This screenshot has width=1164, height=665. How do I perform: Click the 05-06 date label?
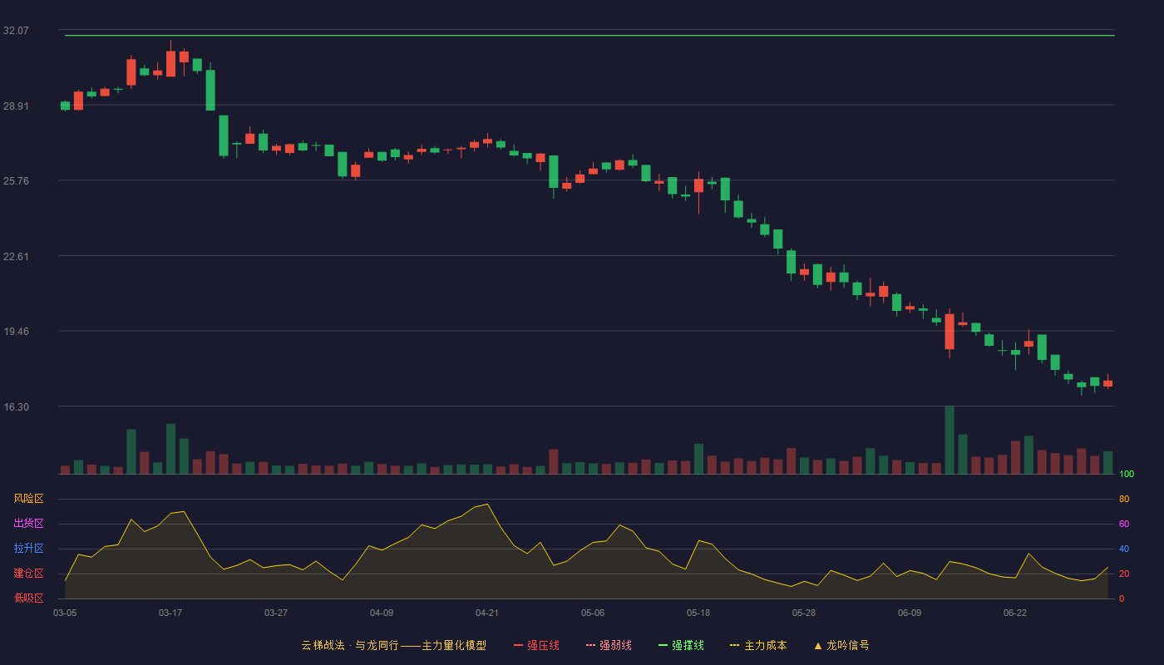pos(593,613)
